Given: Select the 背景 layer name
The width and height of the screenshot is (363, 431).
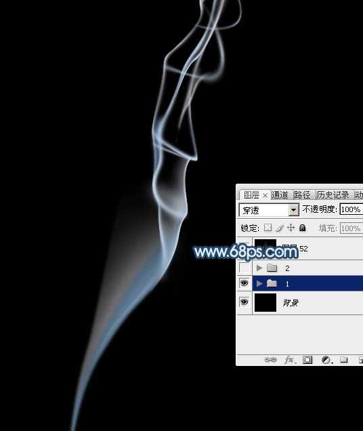Looking at the screenshot, I should point(291,303).
